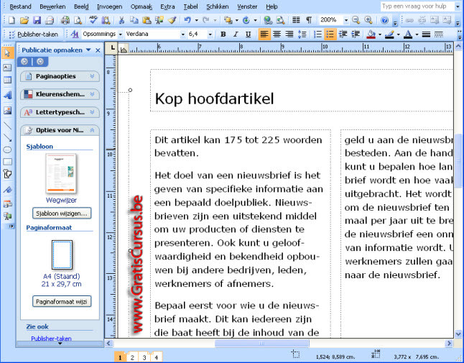Zoom in with the plus magnifier
Viewport: 464px width, 363px height.
368,20
